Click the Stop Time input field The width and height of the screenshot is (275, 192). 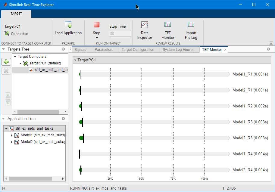[x=120, y=33]
